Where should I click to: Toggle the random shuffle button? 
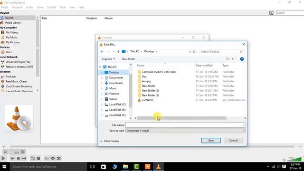tap(58, 158)
